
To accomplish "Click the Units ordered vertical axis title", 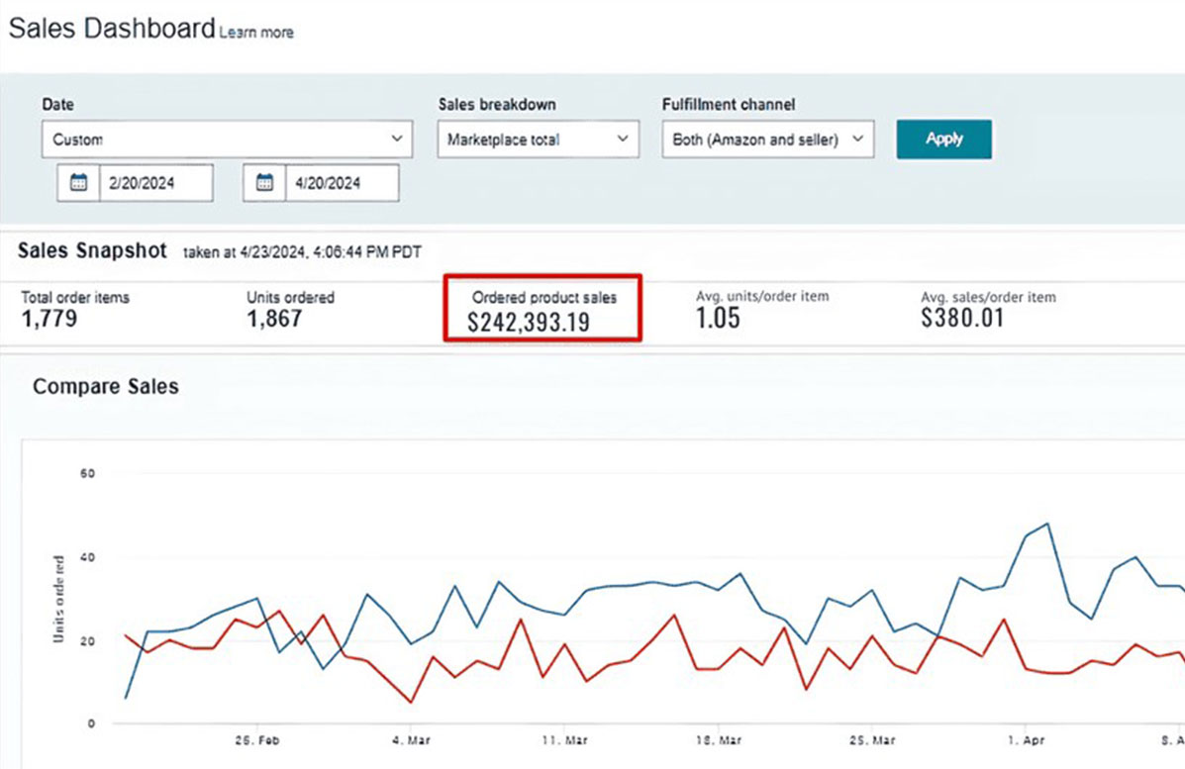I will [59, 599].
